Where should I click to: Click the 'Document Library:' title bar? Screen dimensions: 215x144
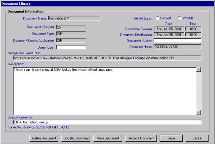[x=107, y=4]
